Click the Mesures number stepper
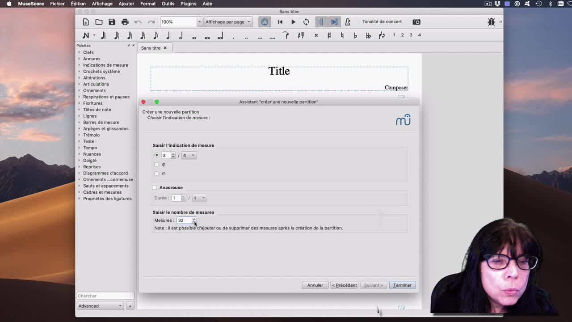Viewport: 572px width, 322px height. pos(194,220)
